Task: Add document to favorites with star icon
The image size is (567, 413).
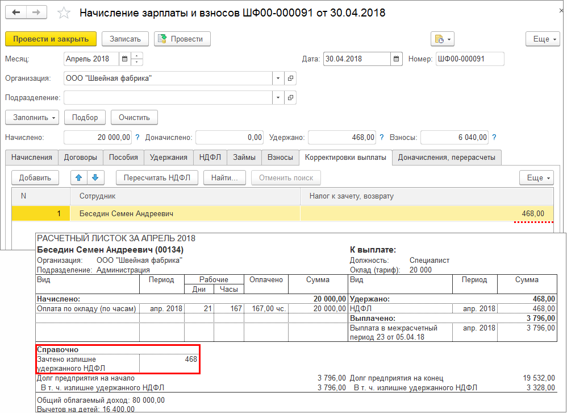Action: [x=64, y=13]
